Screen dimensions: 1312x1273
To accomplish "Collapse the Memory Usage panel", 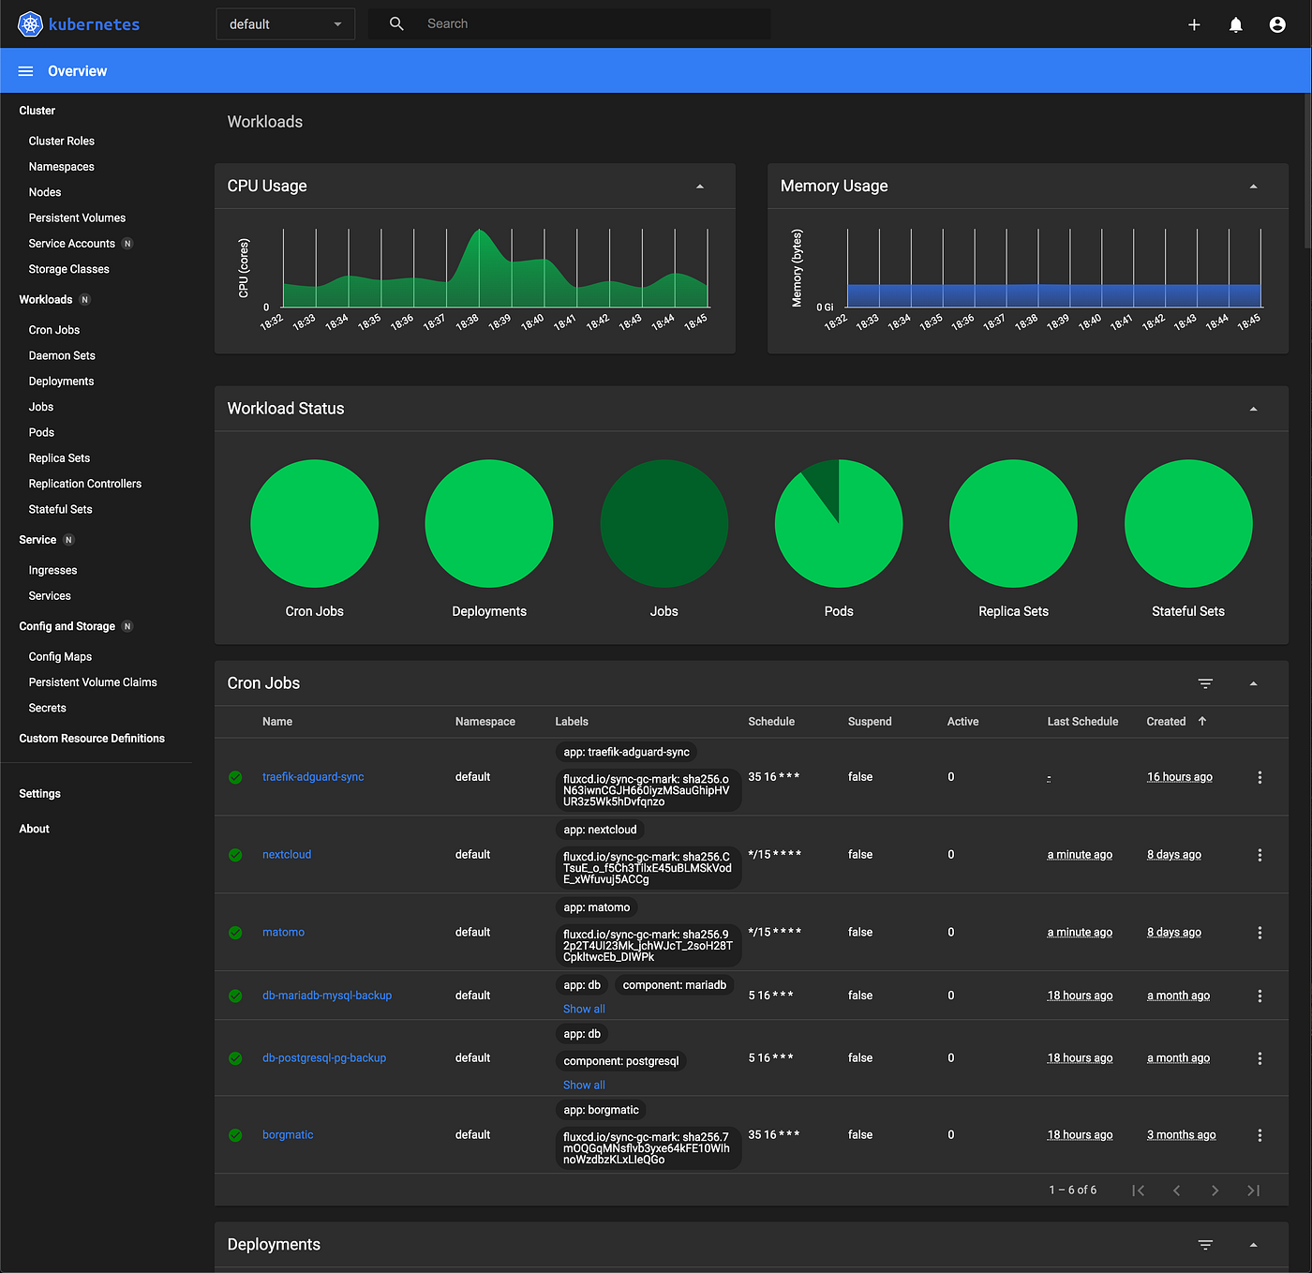I will tap(1253, 187).
